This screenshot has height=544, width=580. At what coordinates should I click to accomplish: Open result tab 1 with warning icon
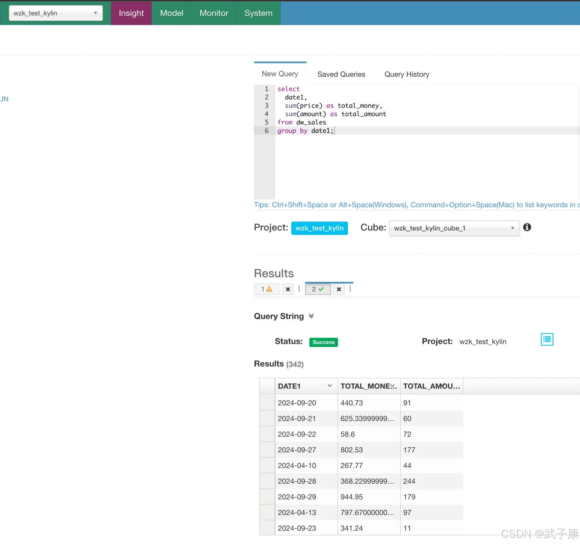point(267,289)
